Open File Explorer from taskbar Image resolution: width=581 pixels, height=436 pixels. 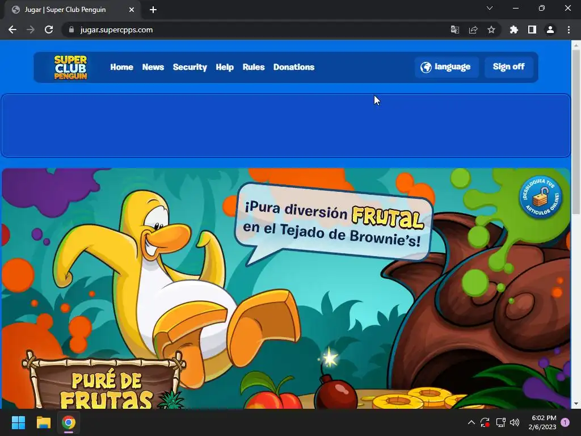point(43,422)
